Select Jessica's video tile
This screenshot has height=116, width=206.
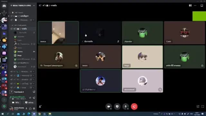tap(59, 33)
